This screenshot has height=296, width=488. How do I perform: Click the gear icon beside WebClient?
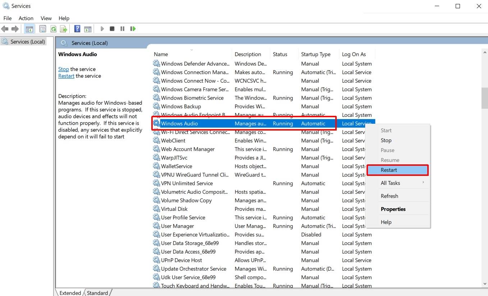156,141
